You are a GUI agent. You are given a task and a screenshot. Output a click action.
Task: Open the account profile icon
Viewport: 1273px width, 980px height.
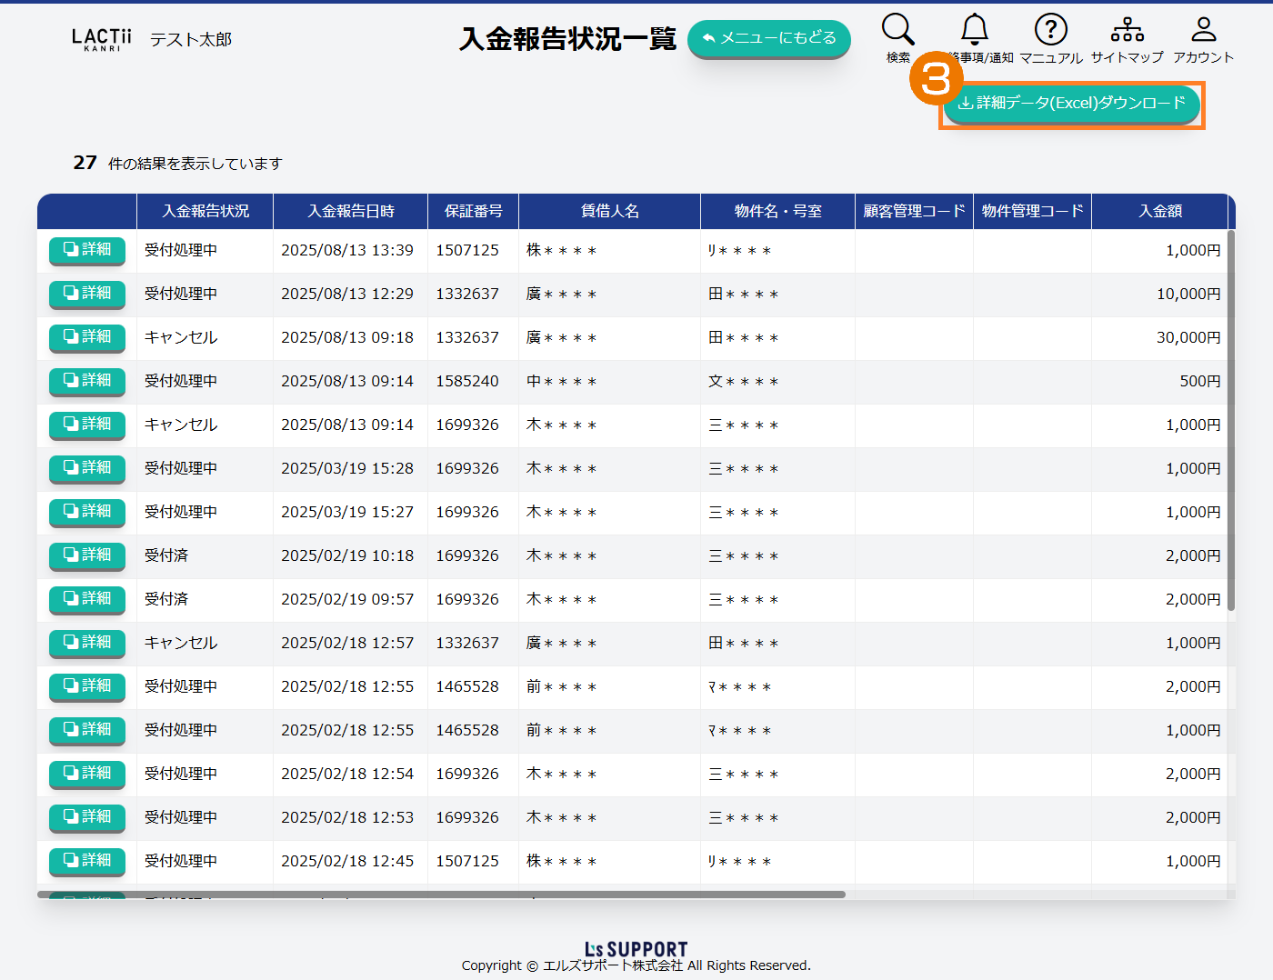point(1203,31)
